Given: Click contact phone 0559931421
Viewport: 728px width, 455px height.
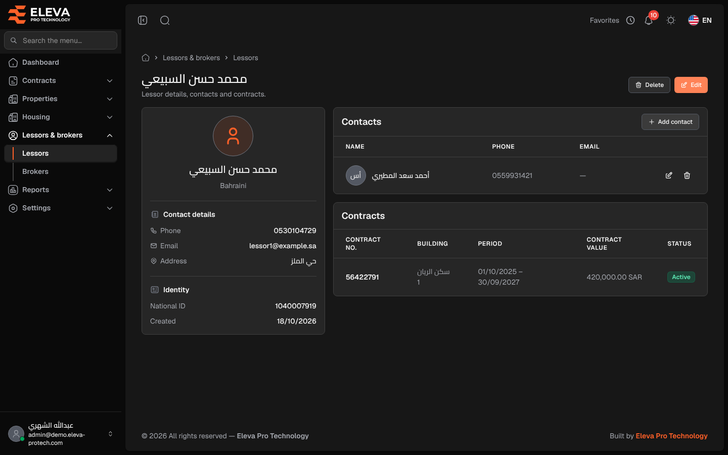Looking at the screenshot, I should coord(512,175).
